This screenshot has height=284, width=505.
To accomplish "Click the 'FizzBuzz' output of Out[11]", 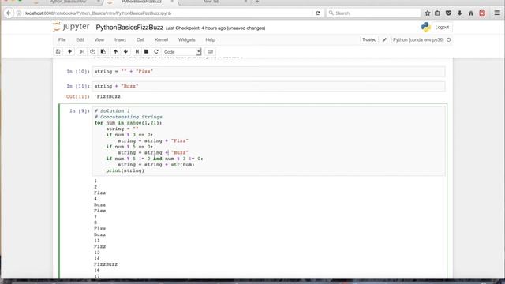I will click(x=109, y=96).
